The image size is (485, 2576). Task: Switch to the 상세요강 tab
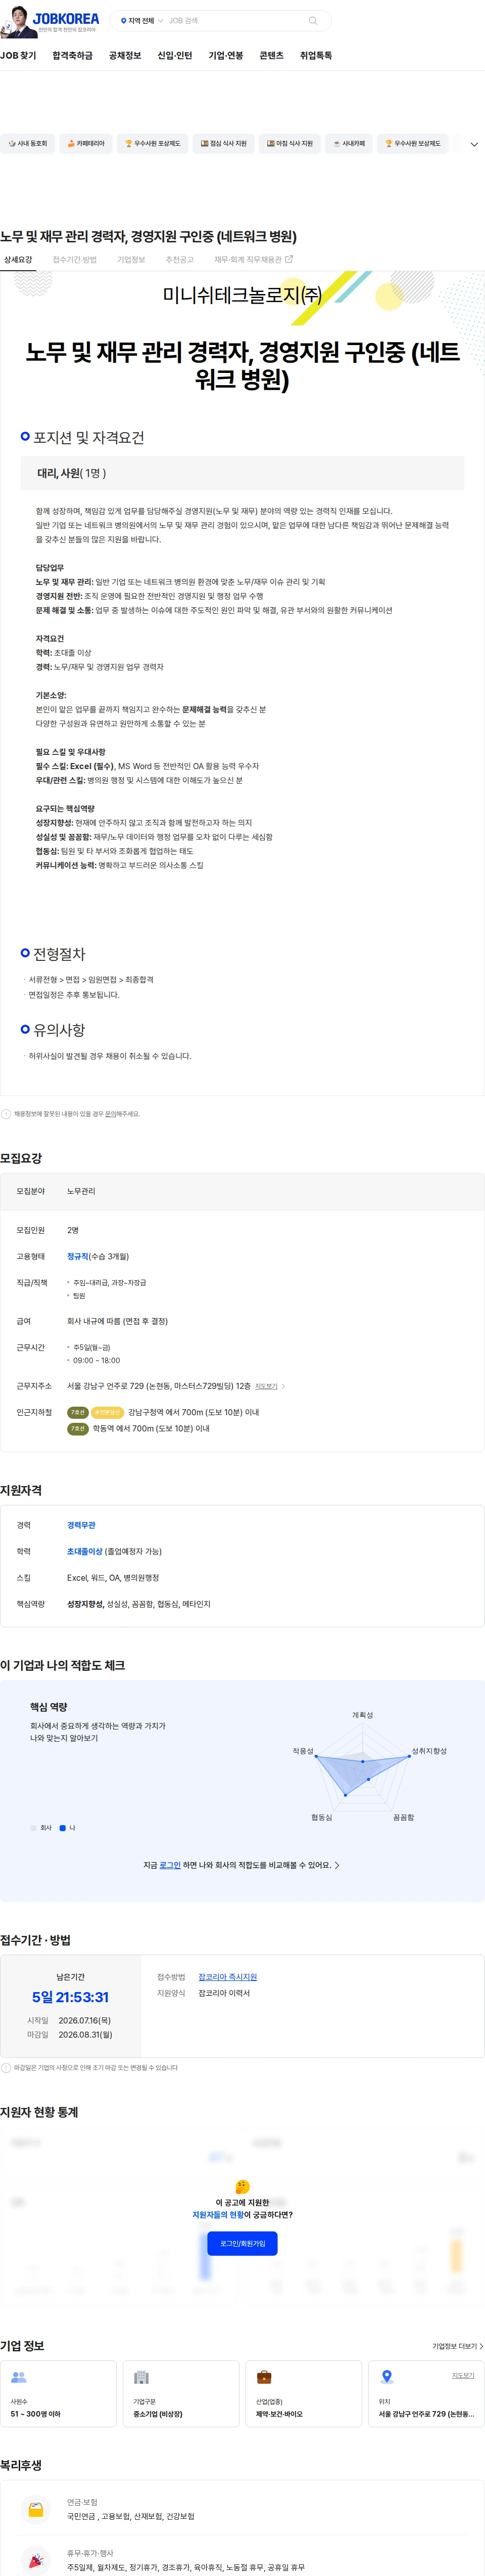(18, 260)
